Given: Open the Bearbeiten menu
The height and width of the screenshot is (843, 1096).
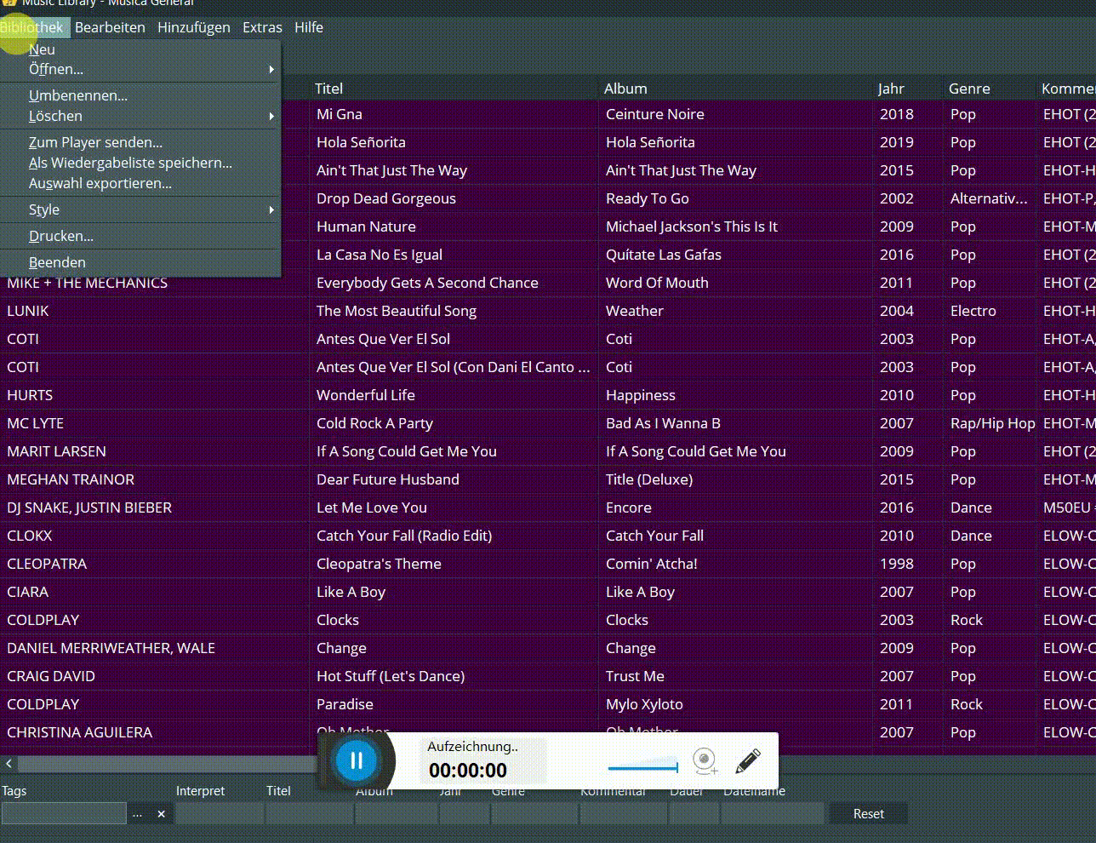Looking at the screenshot, I should pyautogui.click(x=110, y=27).
